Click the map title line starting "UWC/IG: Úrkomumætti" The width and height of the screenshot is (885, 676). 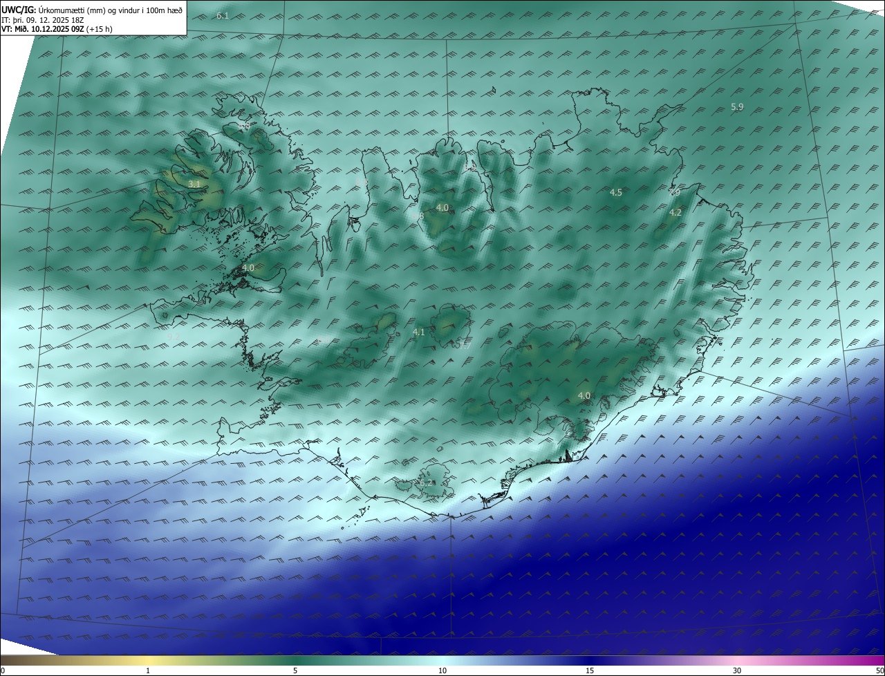[x=92, y=10]
